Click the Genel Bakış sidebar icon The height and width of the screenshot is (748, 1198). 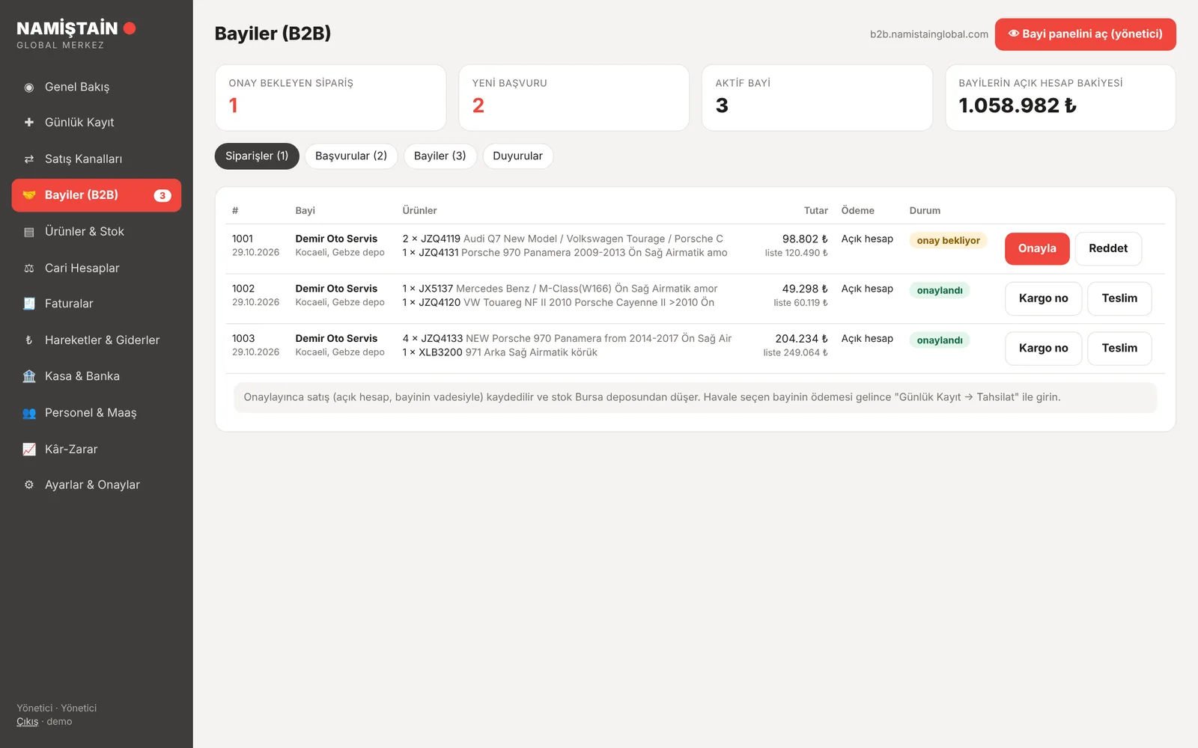click(x=29, y=88)
